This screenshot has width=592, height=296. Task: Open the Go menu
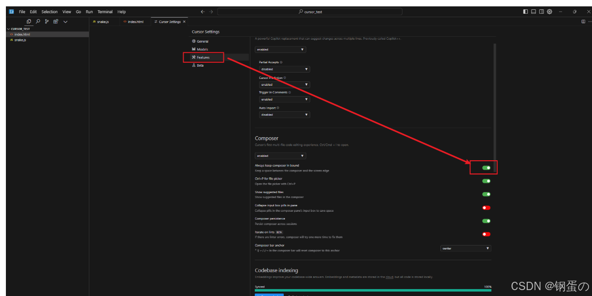click(x=79, y=12)
